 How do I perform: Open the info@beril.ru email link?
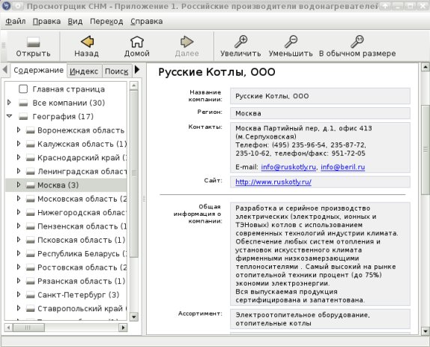click(x=343, y=167)
